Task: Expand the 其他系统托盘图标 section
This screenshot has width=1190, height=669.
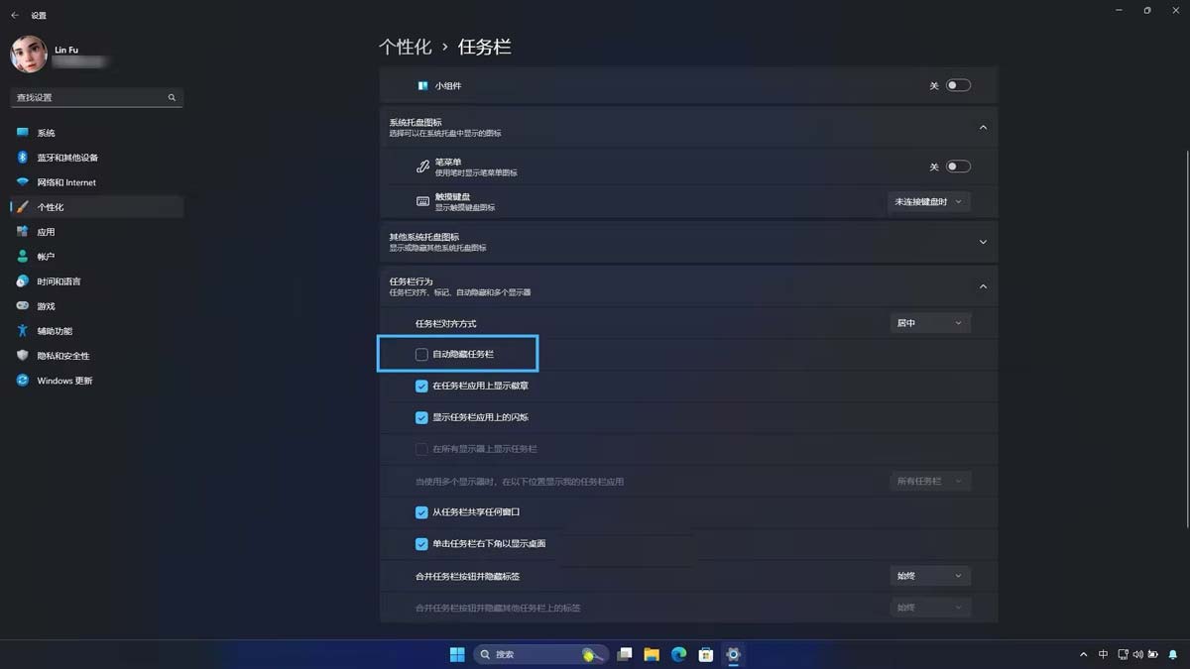Action: click(982, 241)
